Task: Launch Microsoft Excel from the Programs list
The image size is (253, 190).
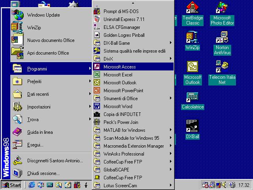Action: (133, 75)
